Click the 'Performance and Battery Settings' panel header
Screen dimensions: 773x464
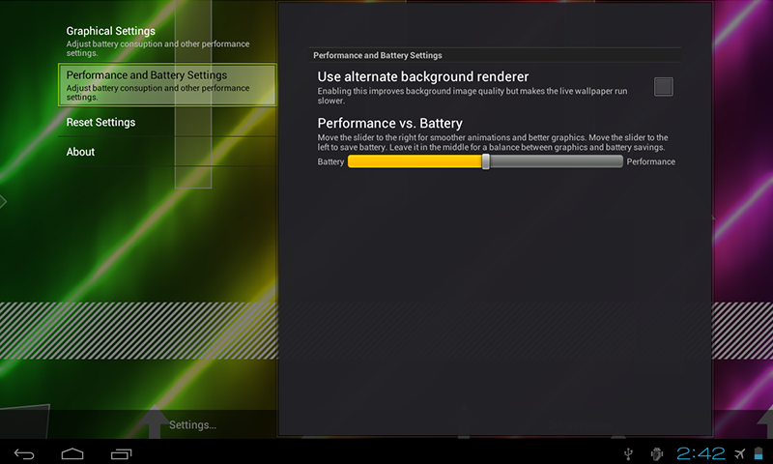(378, 55)
